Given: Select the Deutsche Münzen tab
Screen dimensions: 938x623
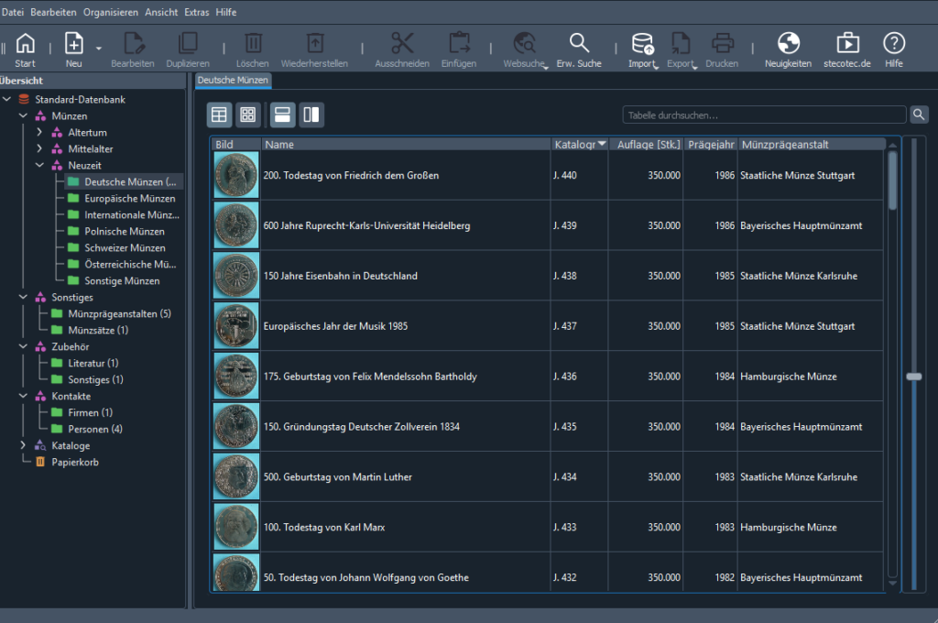Looking at the screenshot, I should 232,81.
